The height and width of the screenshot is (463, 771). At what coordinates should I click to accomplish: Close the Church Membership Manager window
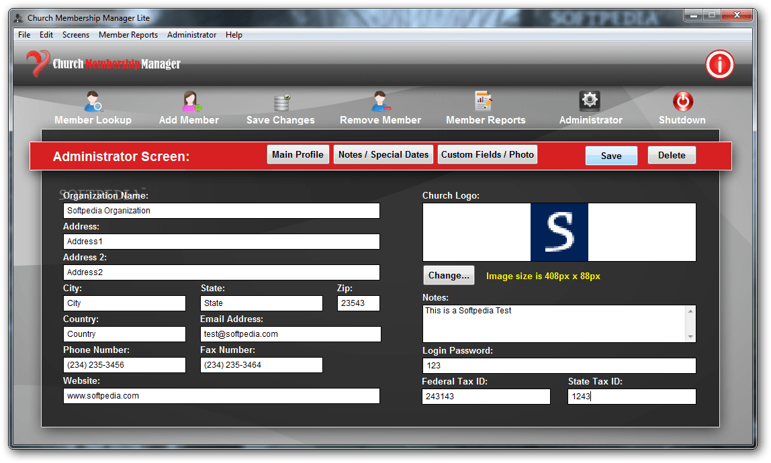point(737,15)
